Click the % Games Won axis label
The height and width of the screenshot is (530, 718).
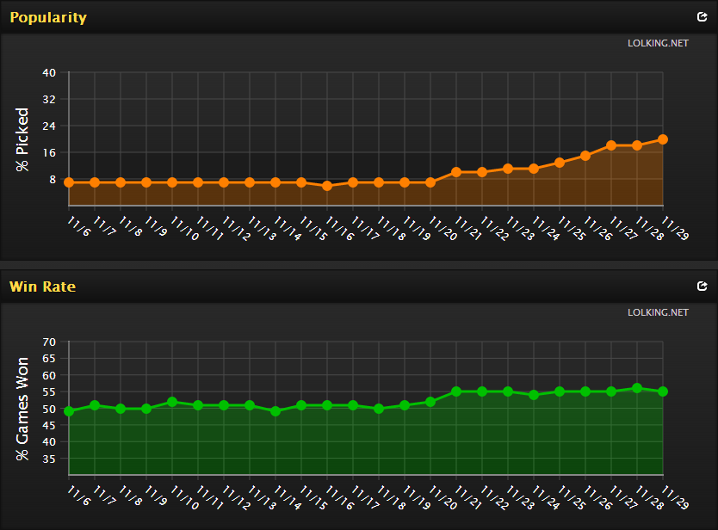pos(22,409)
